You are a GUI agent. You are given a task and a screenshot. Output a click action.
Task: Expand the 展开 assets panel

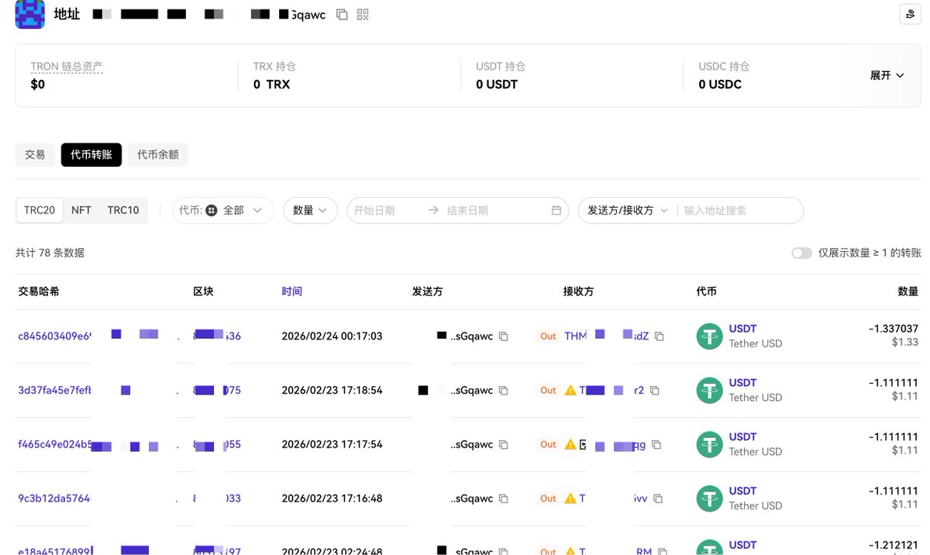pyautogui.click(x=887, y=75)
